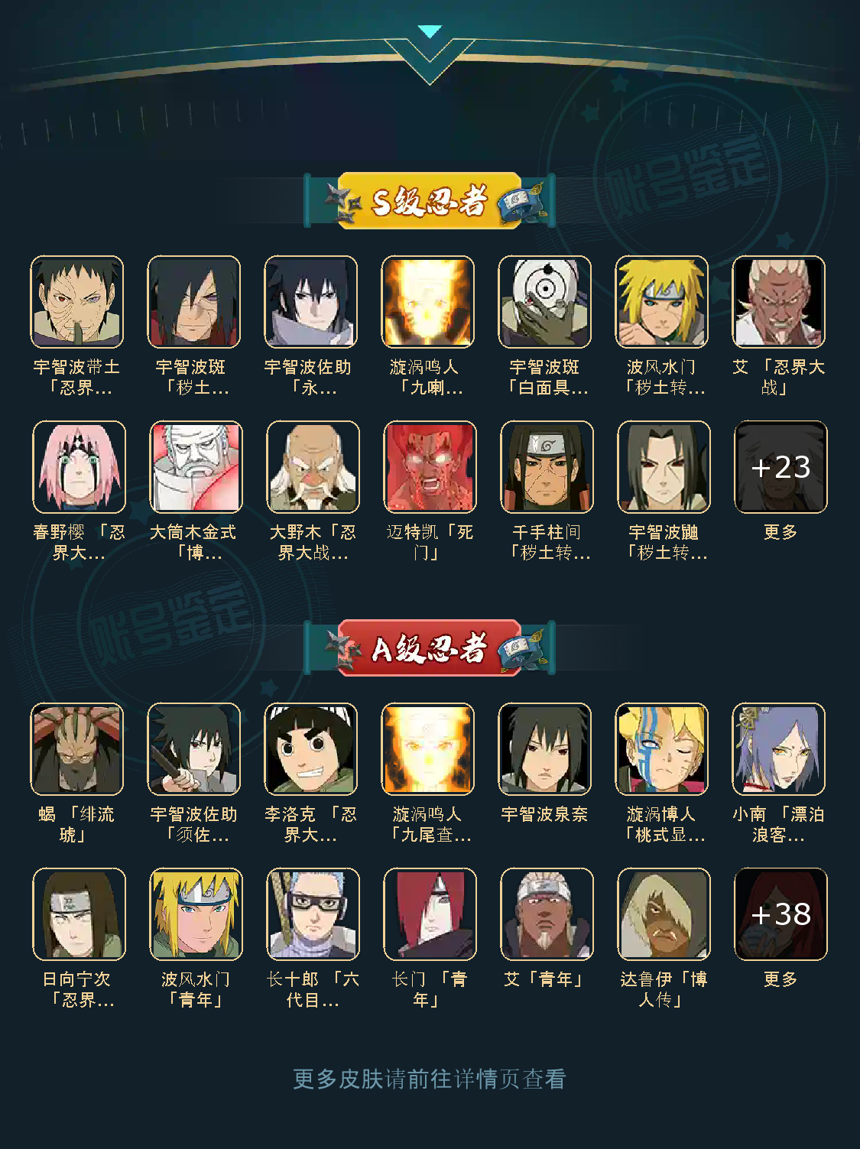Screen dimensions: 860x1149
Task: Tap the 漩涡博人「桃式显…」avatar
Action: [x=662, y=749]
